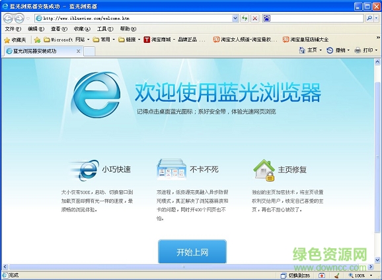Open the 编辑(E) menu

(36, 29)
